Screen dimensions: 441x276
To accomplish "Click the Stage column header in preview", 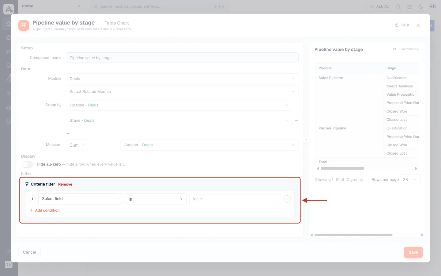I will (x=391, y=68).
